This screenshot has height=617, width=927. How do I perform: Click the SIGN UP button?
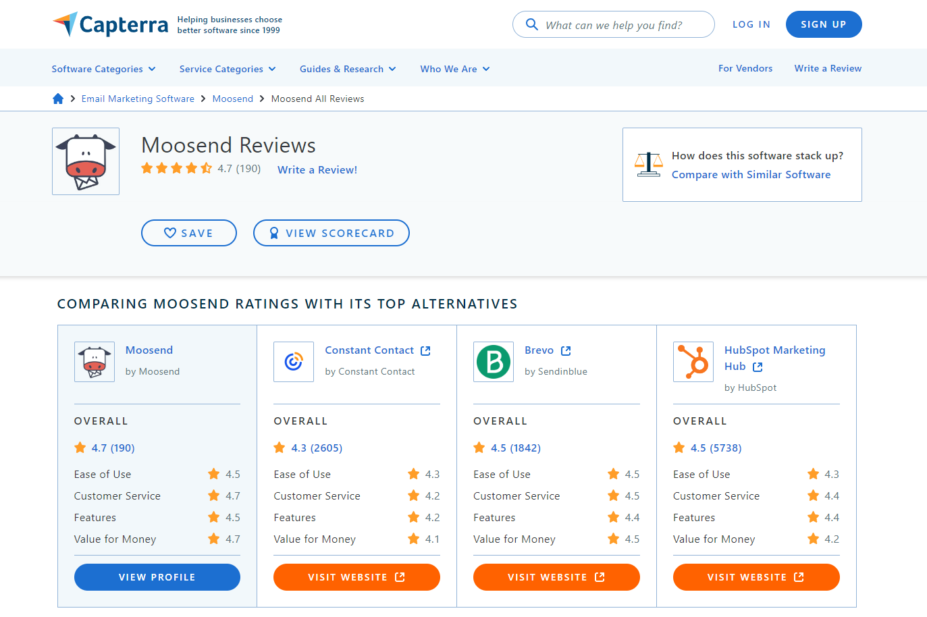(824, 24)
